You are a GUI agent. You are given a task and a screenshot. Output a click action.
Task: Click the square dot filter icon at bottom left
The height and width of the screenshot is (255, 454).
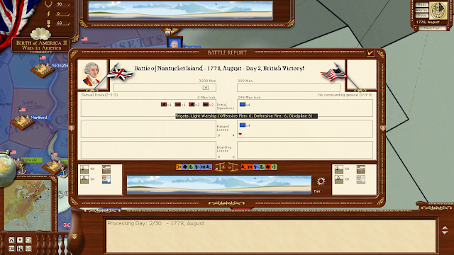coord(20,240)
